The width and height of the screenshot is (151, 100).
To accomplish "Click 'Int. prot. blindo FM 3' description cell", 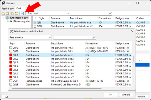I will click(x=62, y=51).
